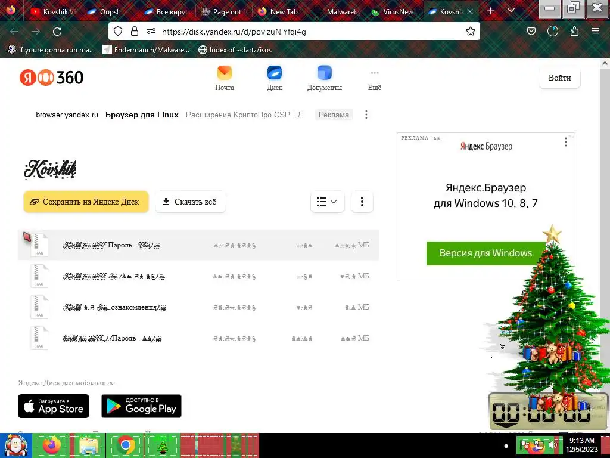Screen dimensions: 610x458
Task: Go back using the browser back arrow
Action: [14, 32]
